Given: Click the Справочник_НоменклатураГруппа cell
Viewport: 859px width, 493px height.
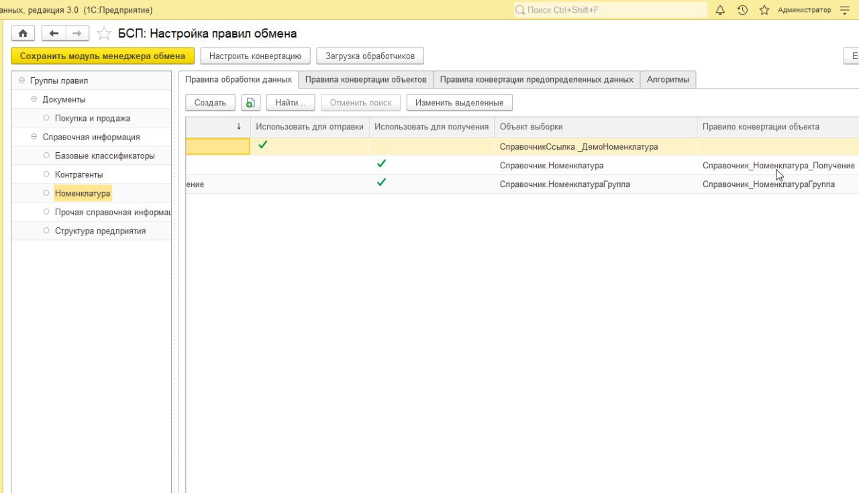Looking at the screenshot, I should tap(778, 184).
